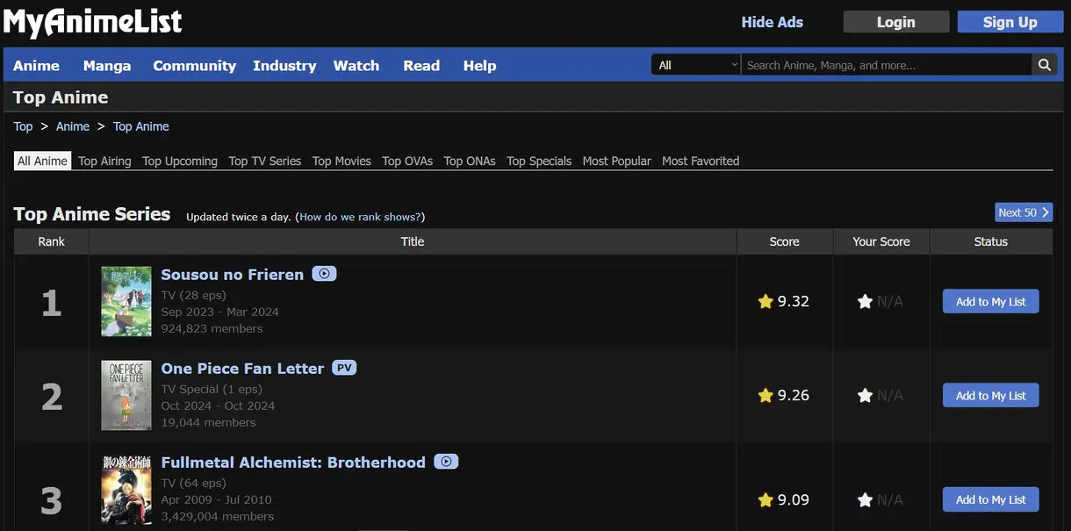The width and height of the screenshot is (1071, 531).
Task: Go to the MyAnimeList home logo
Action: (93, 22)
